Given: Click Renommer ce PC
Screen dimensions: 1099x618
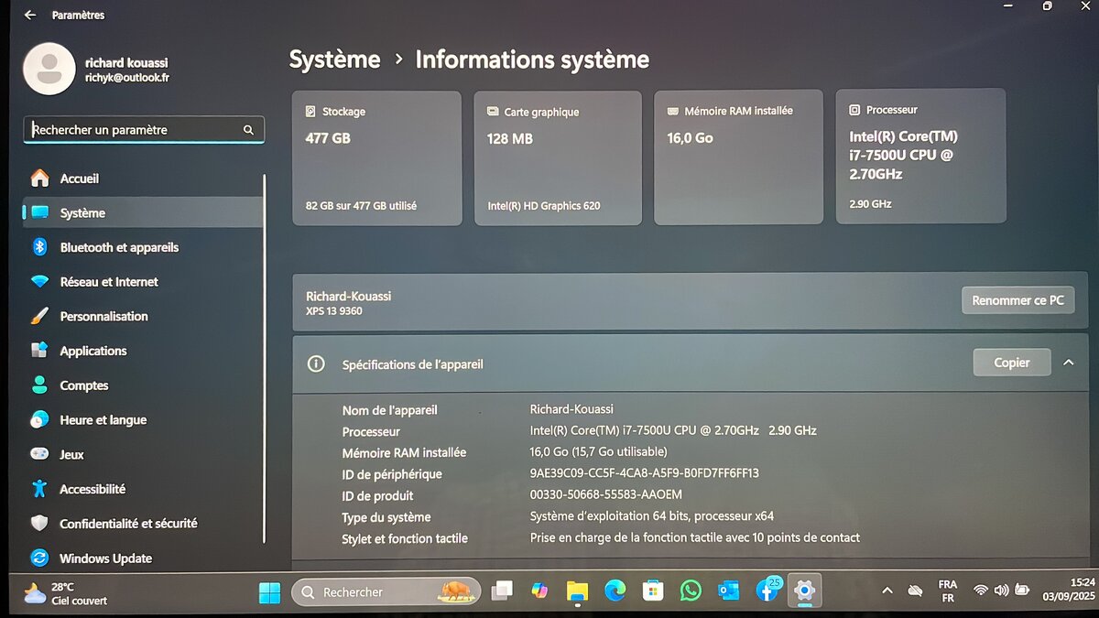Looking at the screenshot, I should pos(1017,299).
